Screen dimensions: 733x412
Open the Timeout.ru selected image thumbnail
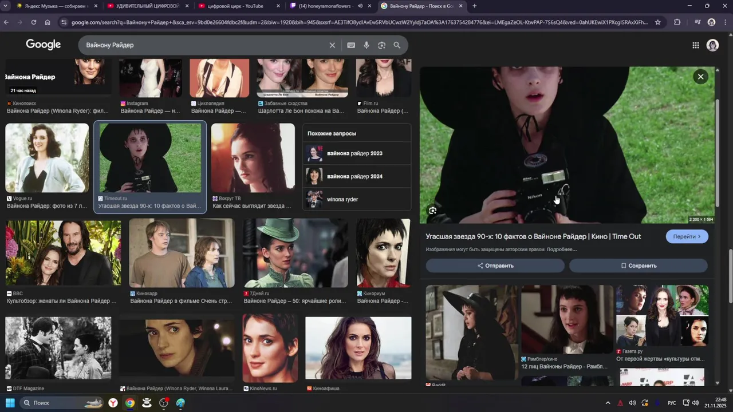(150, 158)
